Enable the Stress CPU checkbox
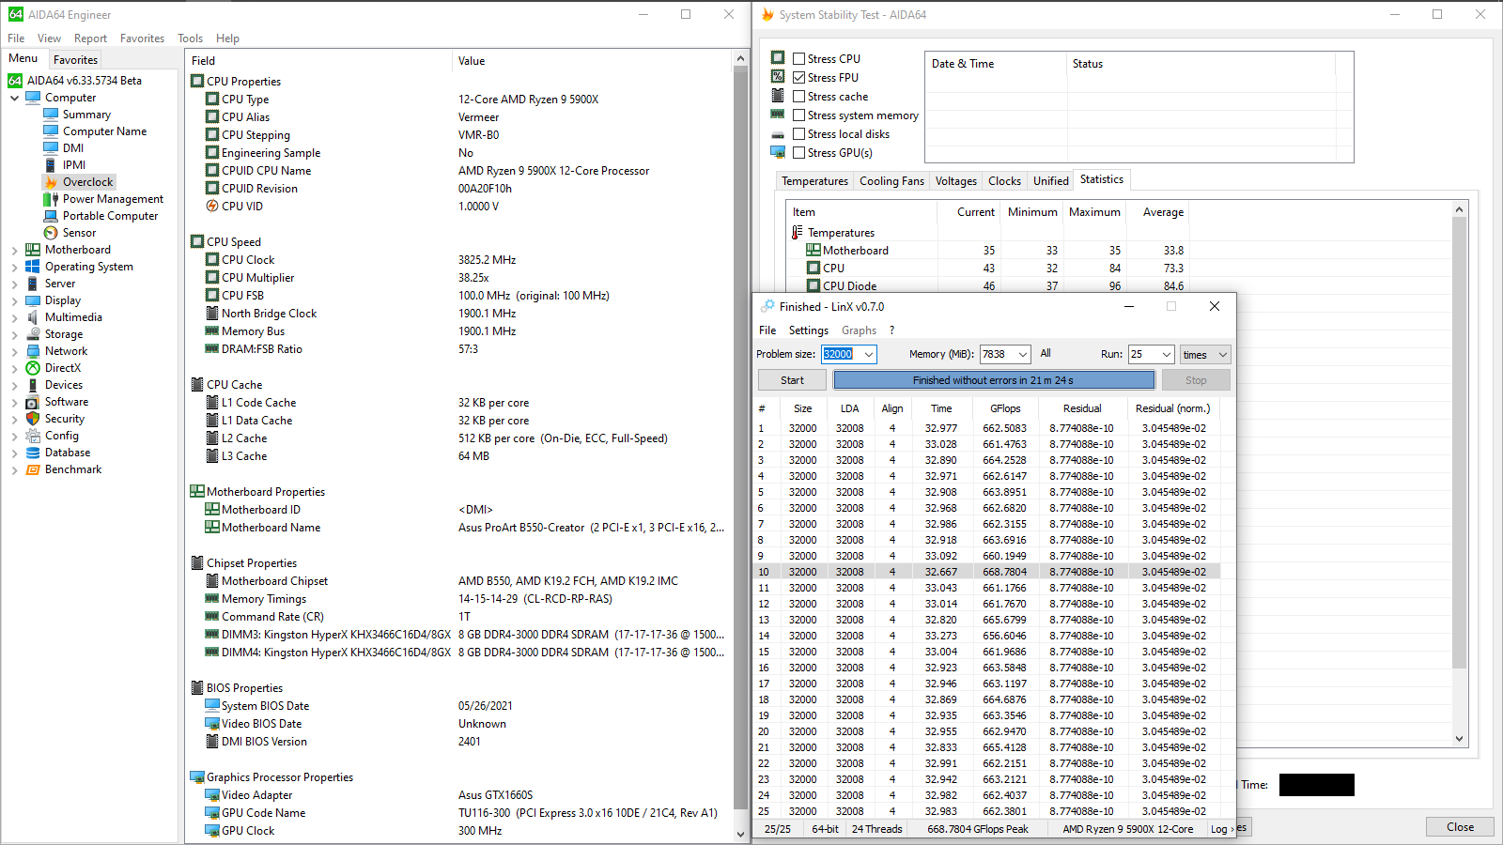Image resolution: width=1503 pixels, height=845 pixels. (x=799, y=58)
